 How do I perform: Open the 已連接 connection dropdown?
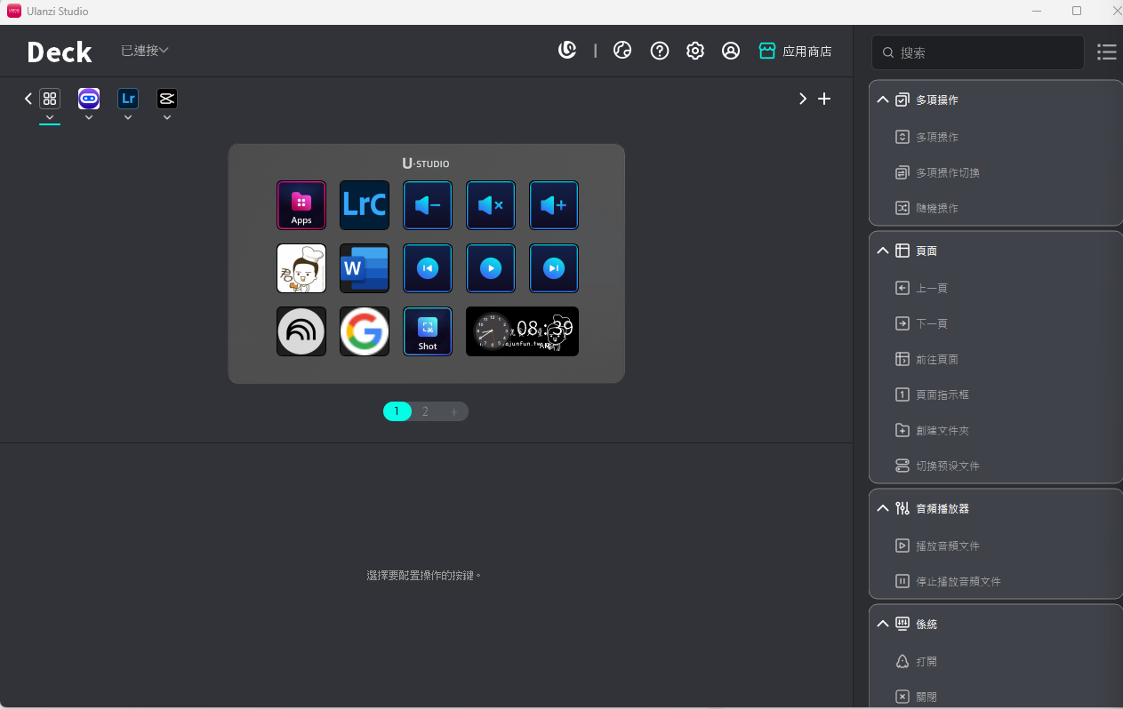[145, 51]
